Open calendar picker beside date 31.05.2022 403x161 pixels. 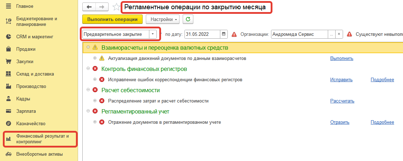click(x=223, y=34)
